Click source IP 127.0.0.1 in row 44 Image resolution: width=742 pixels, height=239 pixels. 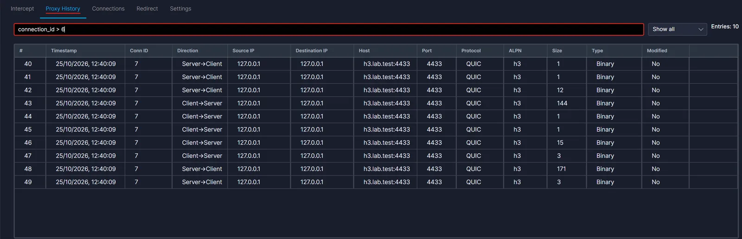(x=249, y=116)
